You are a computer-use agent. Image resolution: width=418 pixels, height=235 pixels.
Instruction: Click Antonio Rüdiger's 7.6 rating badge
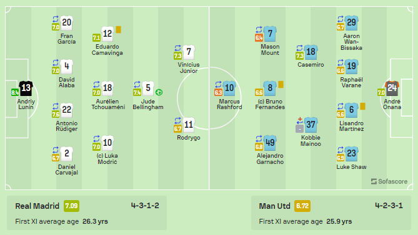(56, 114)
